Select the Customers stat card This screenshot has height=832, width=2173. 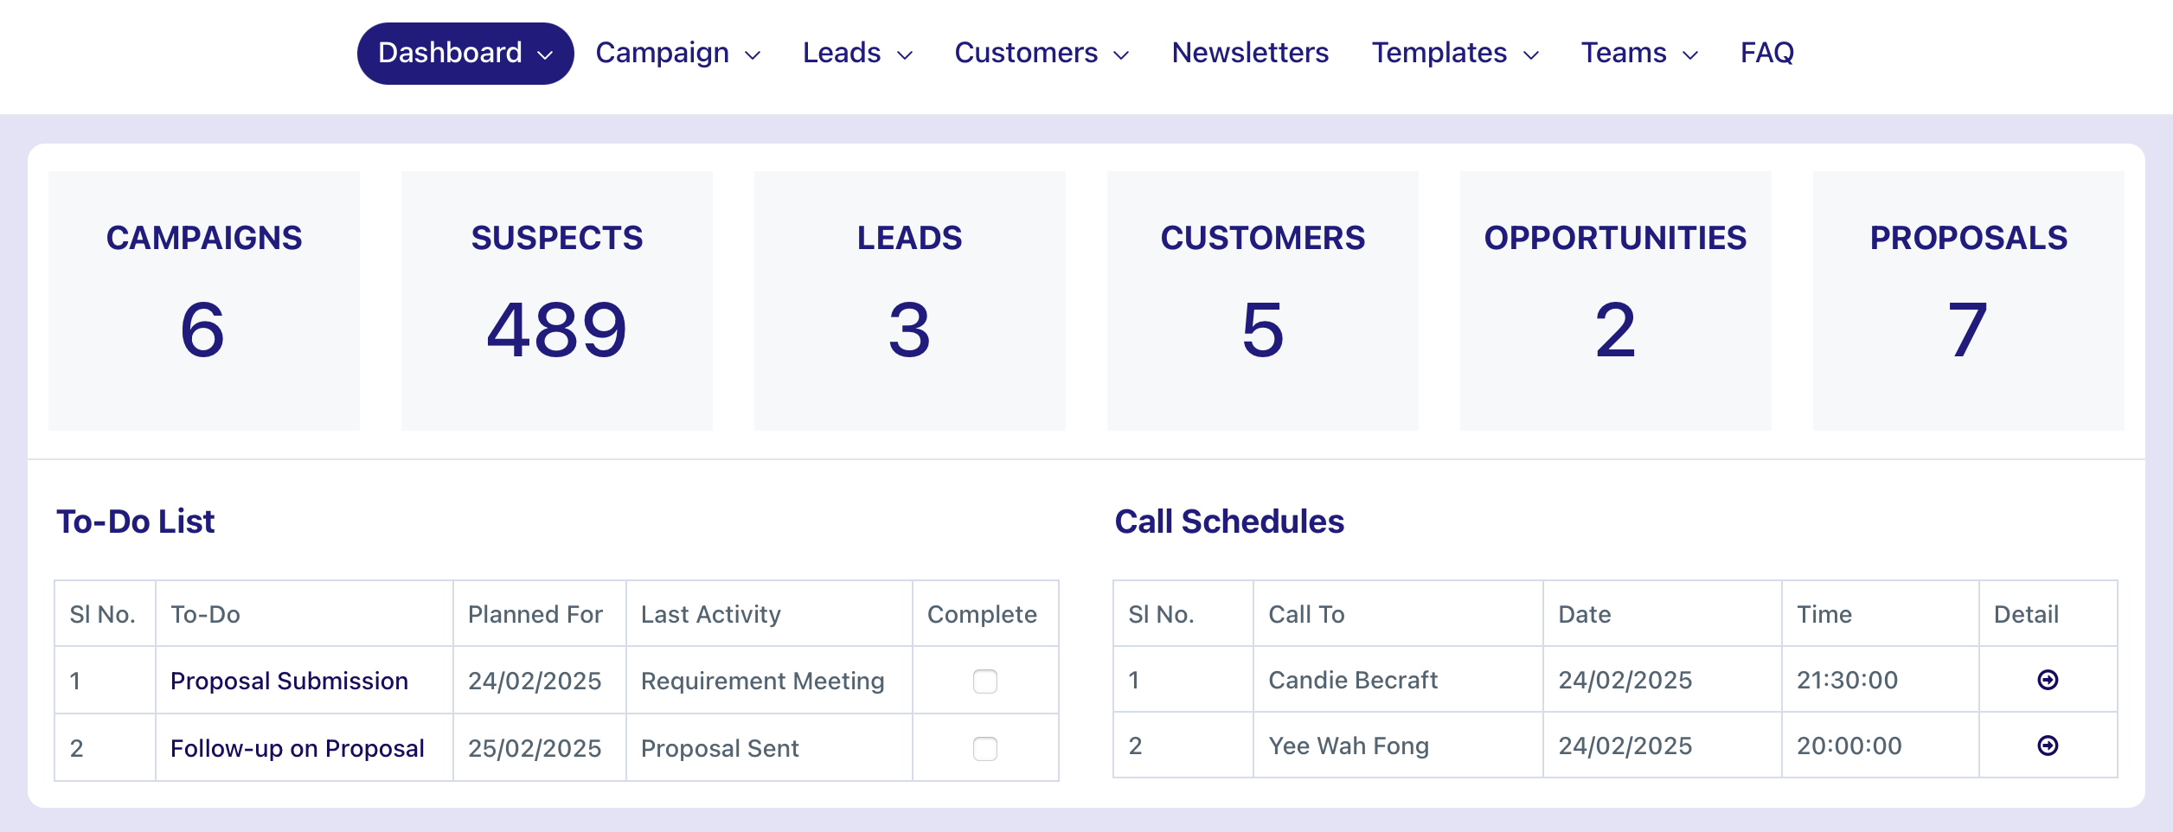pos(1263,300)
